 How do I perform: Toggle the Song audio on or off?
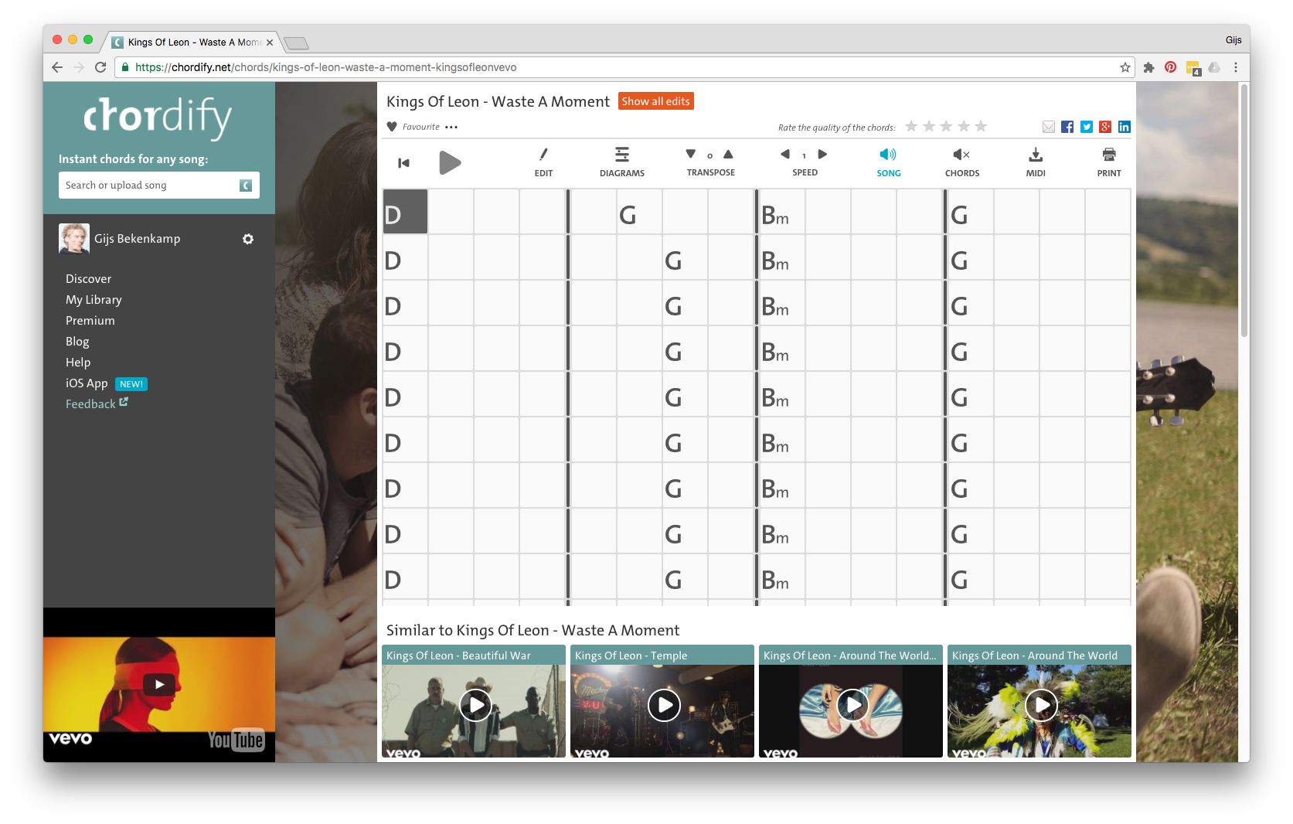(888, 162)
